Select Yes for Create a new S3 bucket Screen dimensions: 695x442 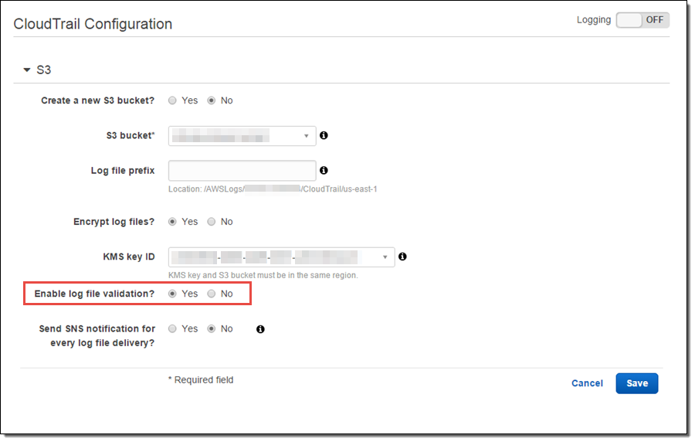point(173,100)
